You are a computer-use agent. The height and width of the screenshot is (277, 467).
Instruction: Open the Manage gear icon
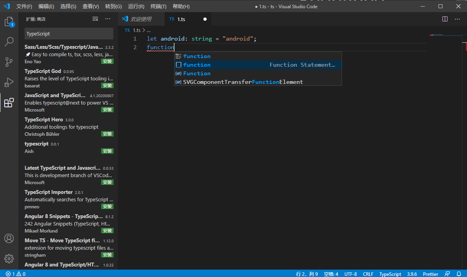tap(9, 259)
